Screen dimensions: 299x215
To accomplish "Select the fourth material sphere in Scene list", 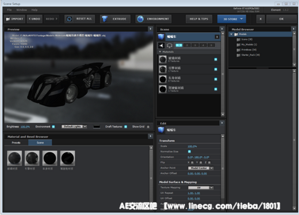I will pyautogui.click(x=163, y=89).
